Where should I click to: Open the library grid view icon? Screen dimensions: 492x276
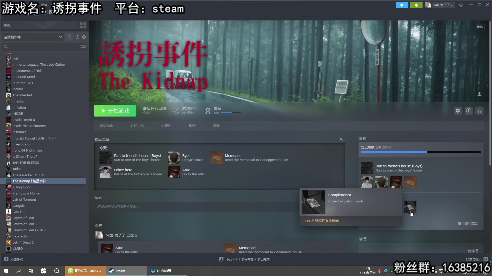coord(83,25)
